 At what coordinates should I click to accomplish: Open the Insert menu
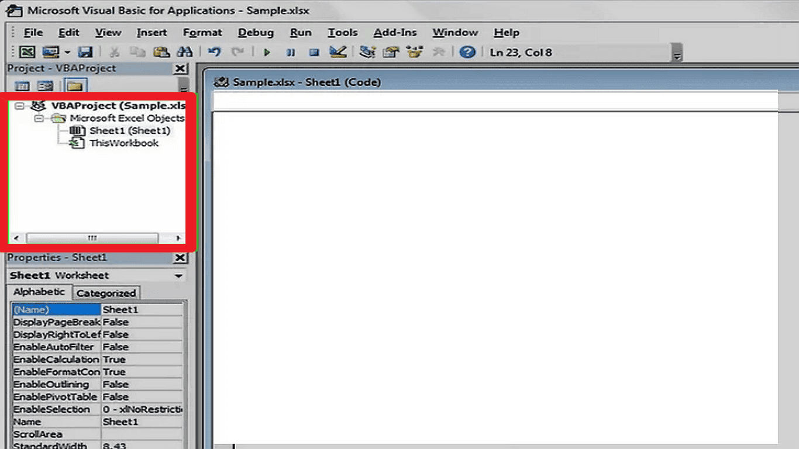151,33
